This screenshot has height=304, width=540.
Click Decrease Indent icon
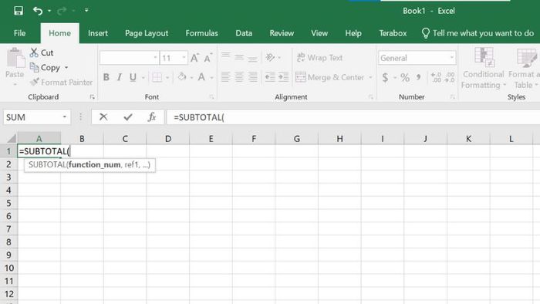click(x=270, y=77)
